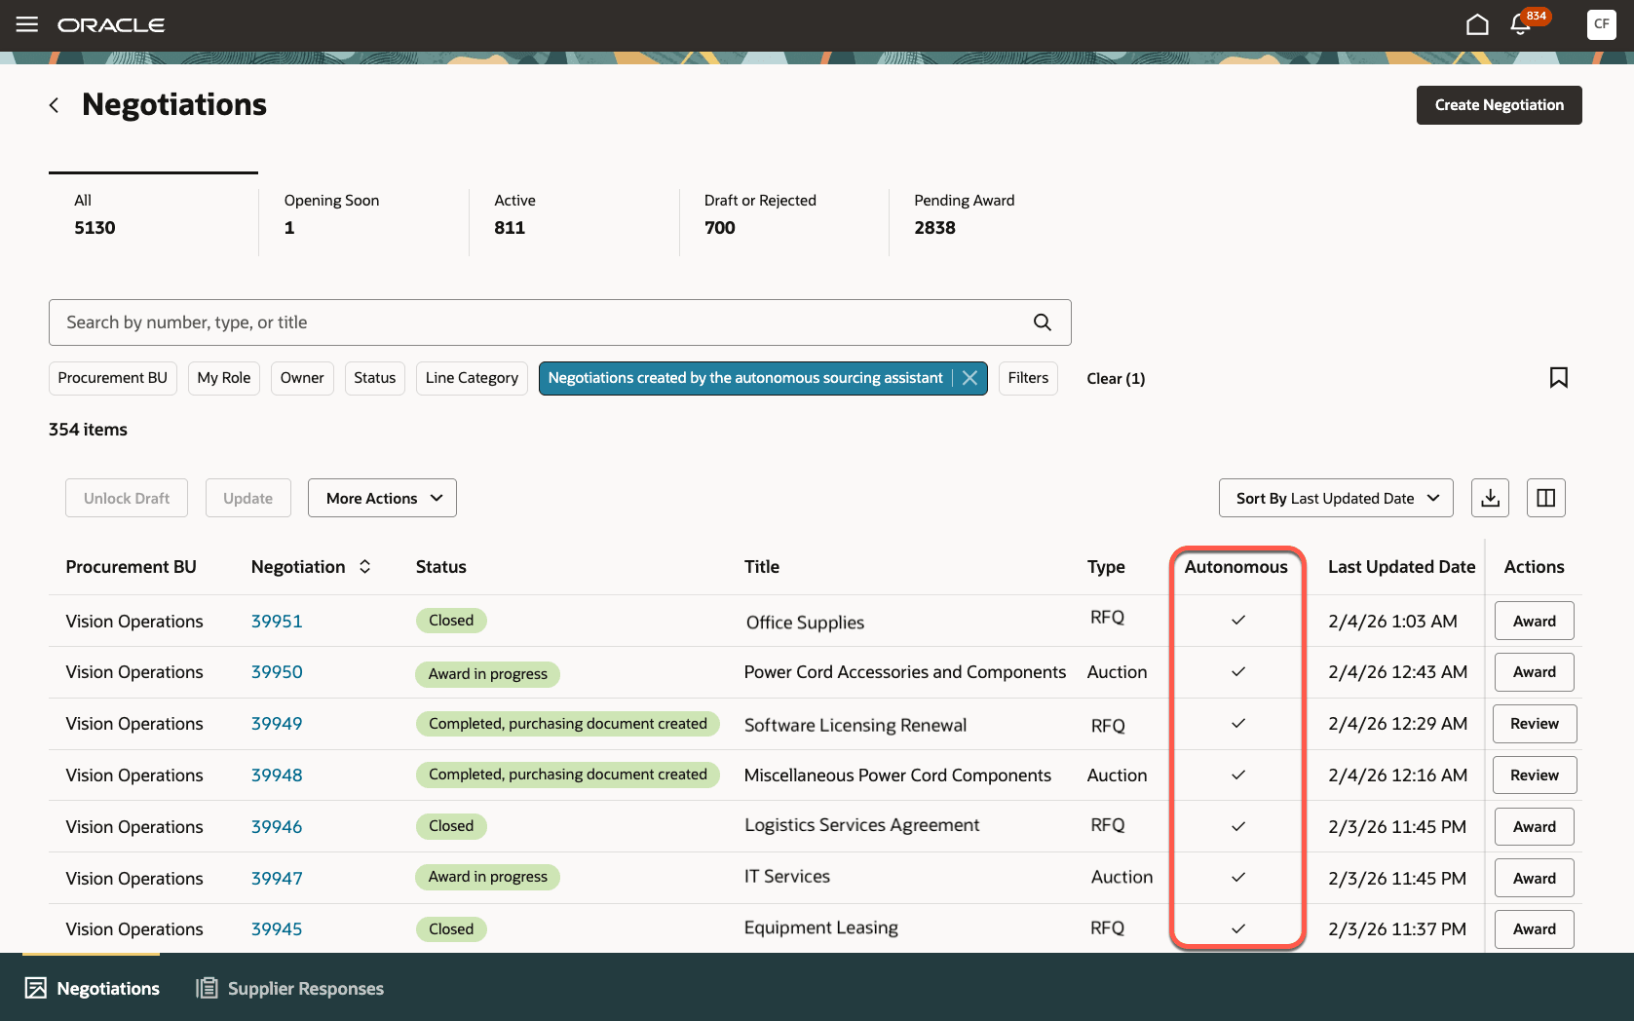Toggle sorting with the Negotiation column chevron

point(364,566)
